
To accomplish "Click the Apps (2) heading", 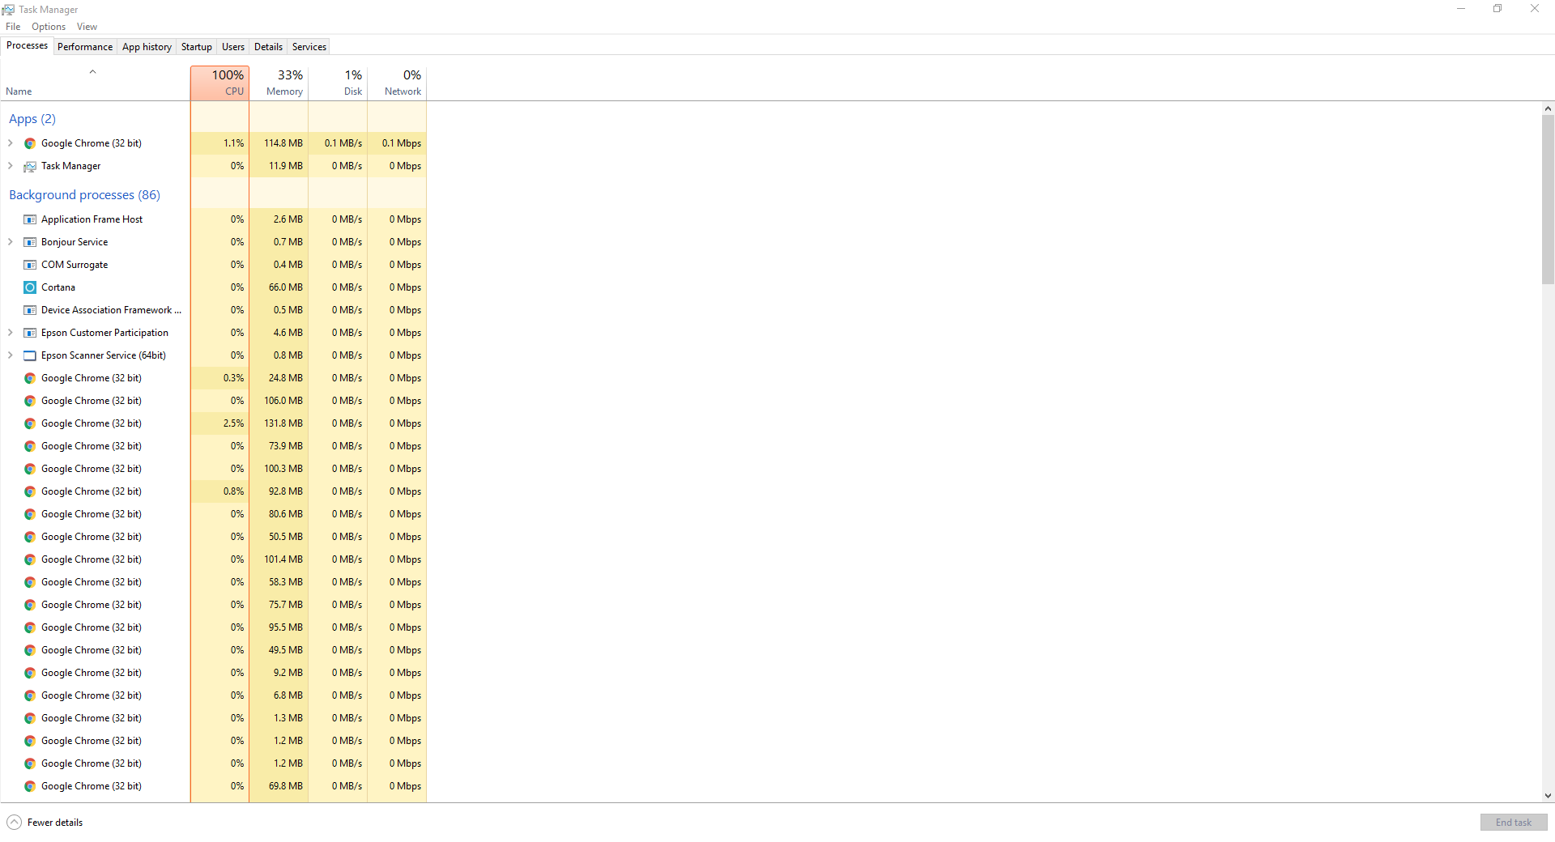I will [32, 119].
